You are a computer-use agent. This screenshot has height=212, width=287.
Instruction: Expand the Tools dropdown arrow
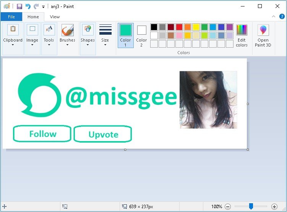pyautogui.click(x=49, y=45)
